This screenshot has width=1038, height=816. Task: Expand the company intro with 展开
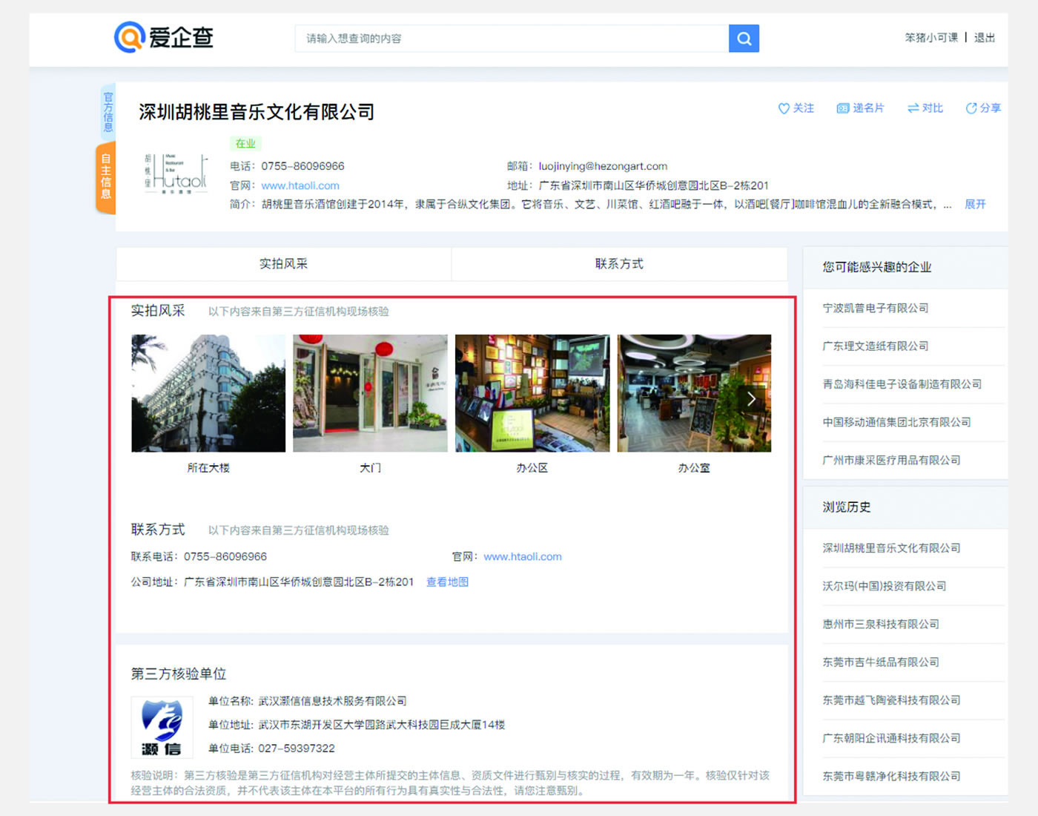[x=975, y=204]
